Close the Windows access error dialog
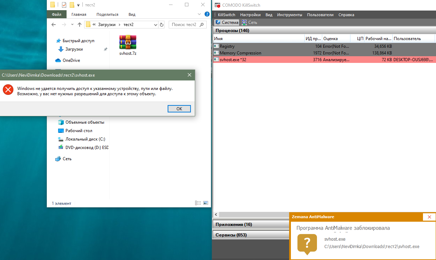This screenshot has height=260, width=436. click(189, 75)
